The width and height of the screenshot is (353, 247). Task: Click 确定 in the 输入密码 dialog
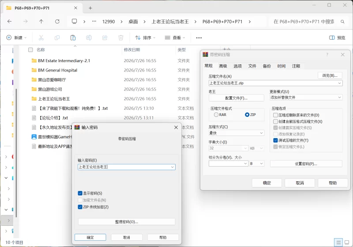[90, 237]
